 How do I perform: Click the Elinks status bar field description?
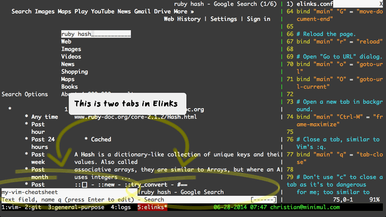point(83,200)
